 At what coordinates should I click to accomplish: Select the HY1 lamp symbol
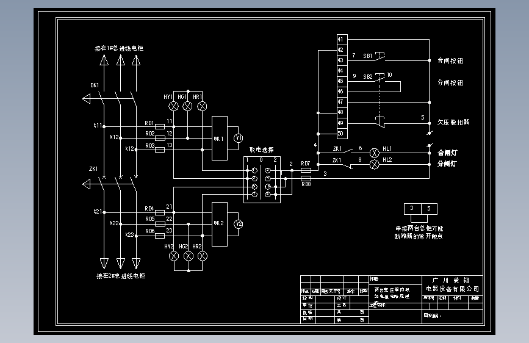pos(173,107)
